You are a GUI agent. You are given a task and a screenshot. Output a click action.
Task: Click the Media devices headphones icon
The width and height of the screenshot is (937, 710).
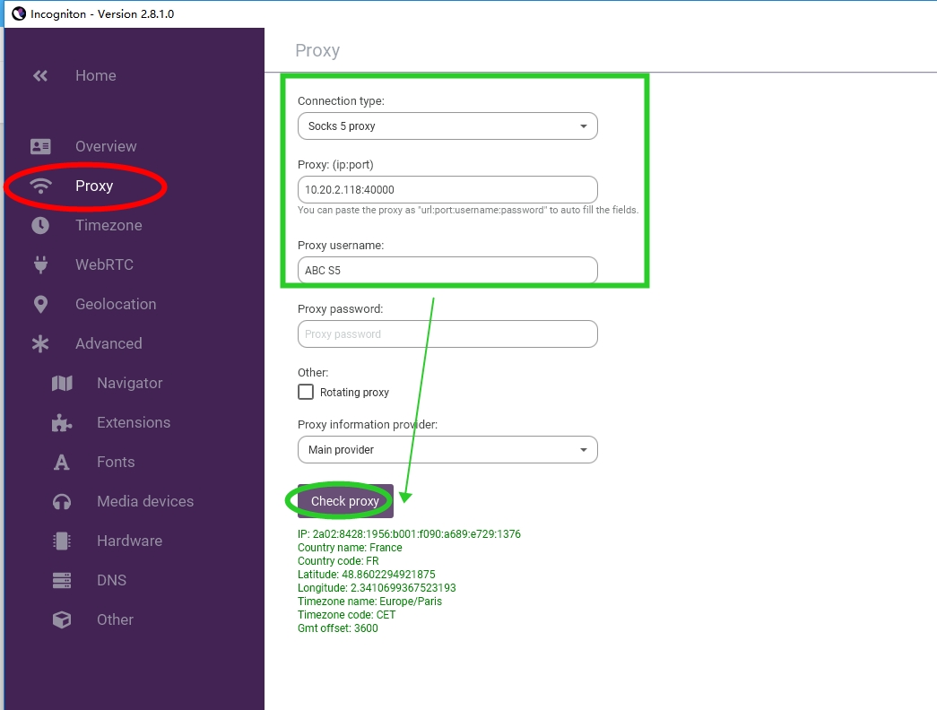tap(62, 501)
